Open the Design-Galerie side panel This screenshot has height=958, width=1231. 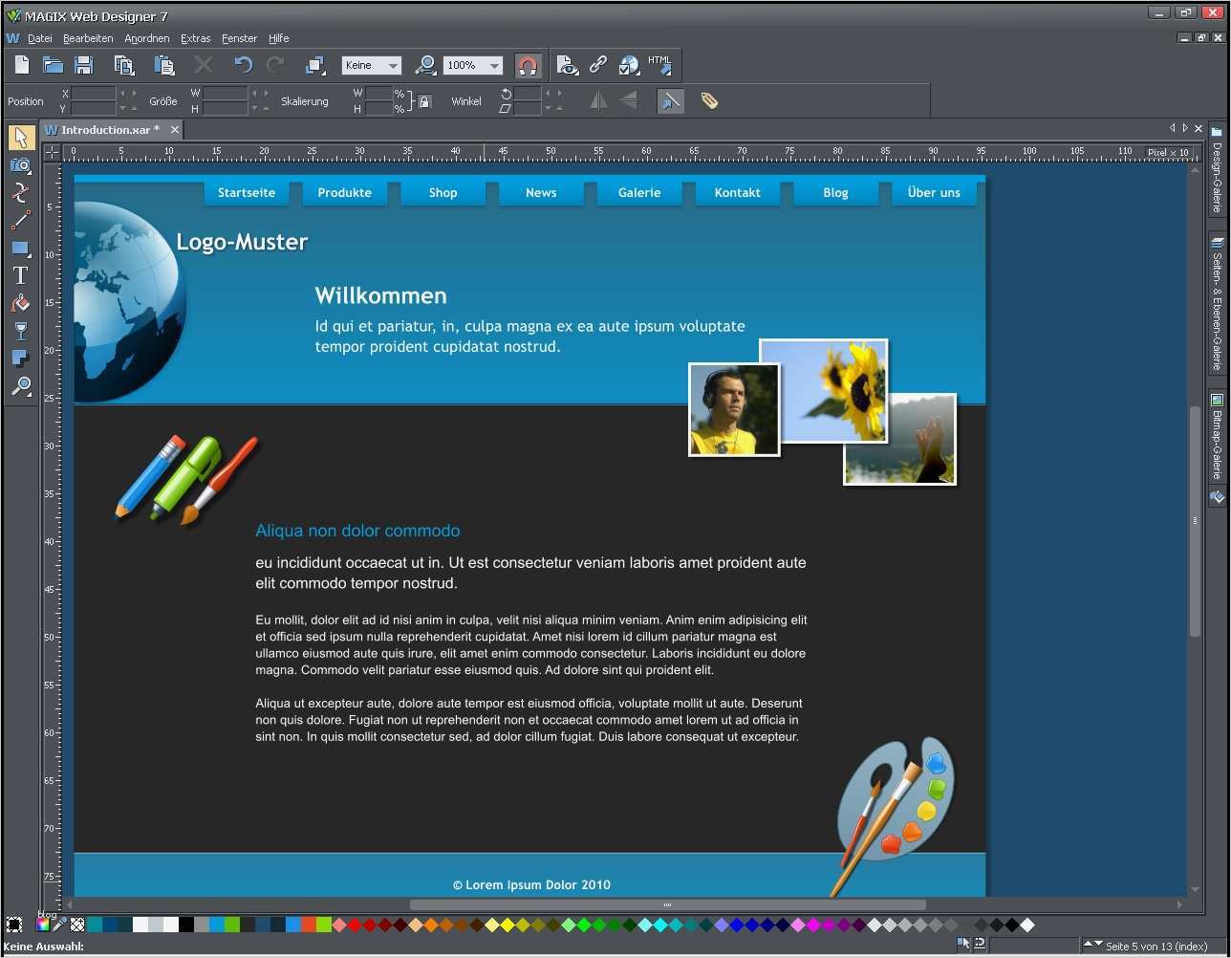click(1217, 170)
